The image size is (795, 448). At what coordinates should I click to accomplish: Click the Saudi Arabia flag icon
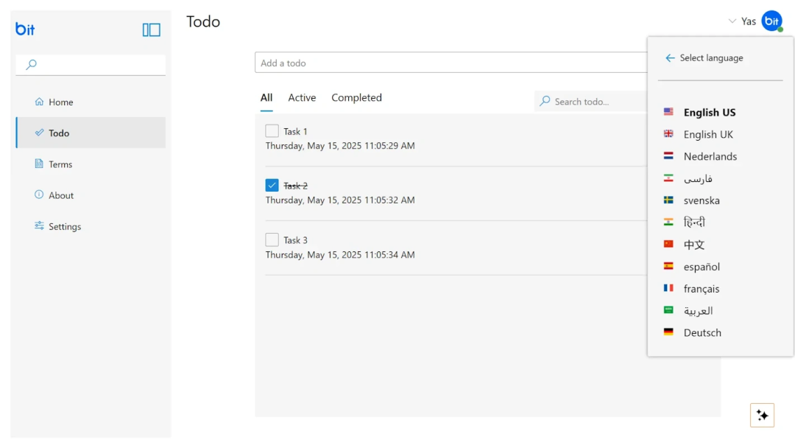pos(668,310)
